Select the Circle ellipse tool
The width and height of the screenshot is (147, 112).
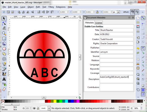[x=4, y=49]
